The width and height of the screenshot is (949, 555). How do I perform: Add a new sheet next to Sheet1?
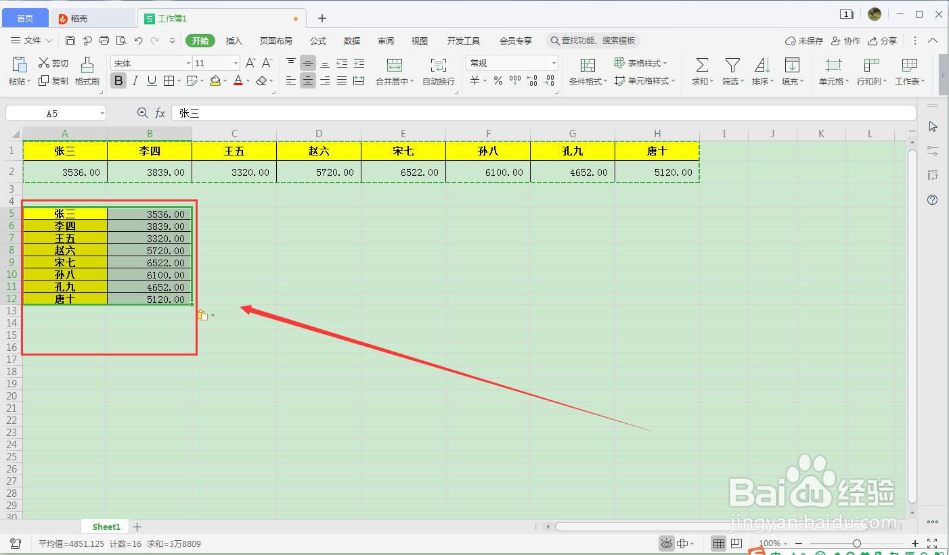[x=137, y=527]
